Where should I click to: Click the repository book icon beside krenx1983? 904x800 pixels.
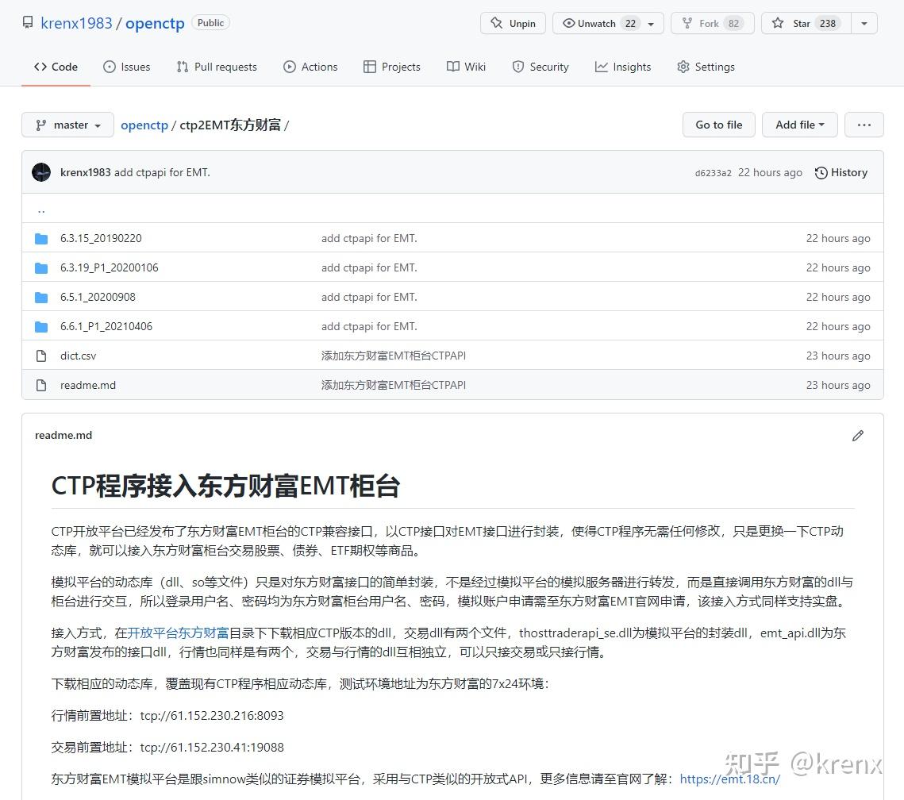coord(28,22)
